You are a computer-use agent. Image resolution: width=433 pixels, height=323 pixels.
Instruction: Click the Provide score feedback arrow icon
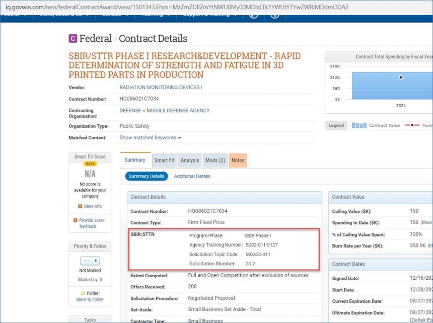(x=75, y=221)
